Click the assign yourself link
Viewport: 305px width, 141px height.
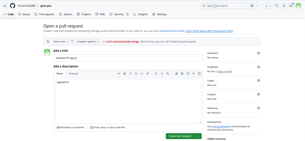[224, 71]
